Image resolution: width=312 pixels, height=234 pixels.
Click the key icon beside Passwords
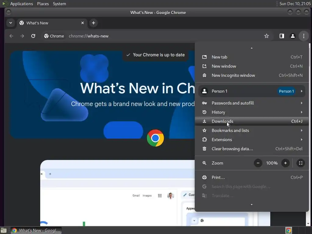point(204,103)
